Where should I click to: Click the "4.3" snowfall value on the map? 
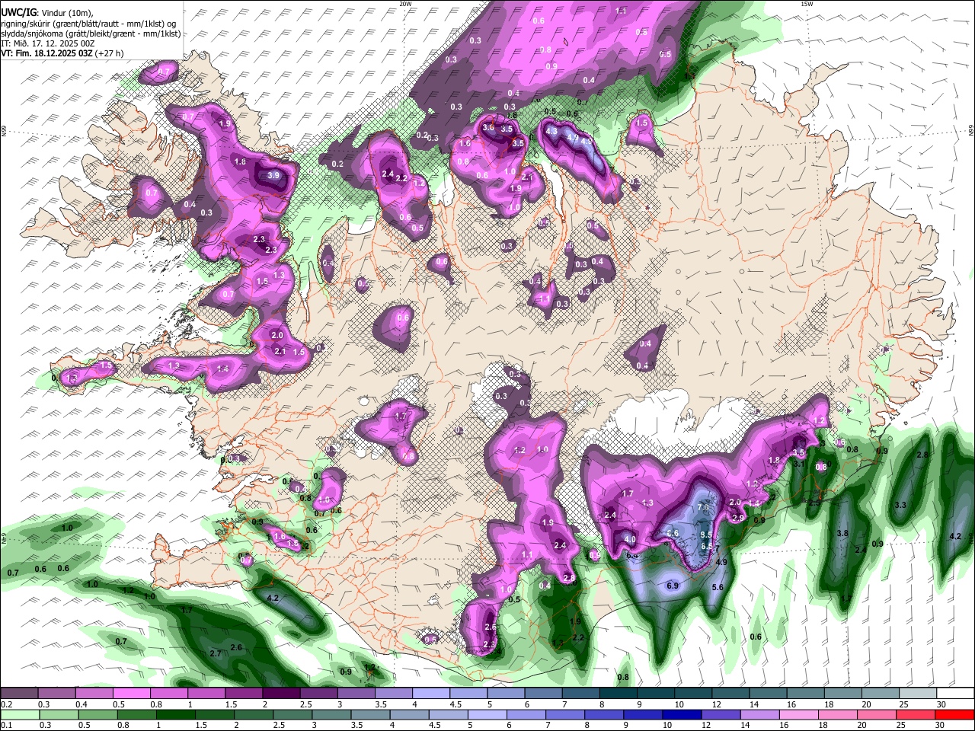(x=552, y=131)
